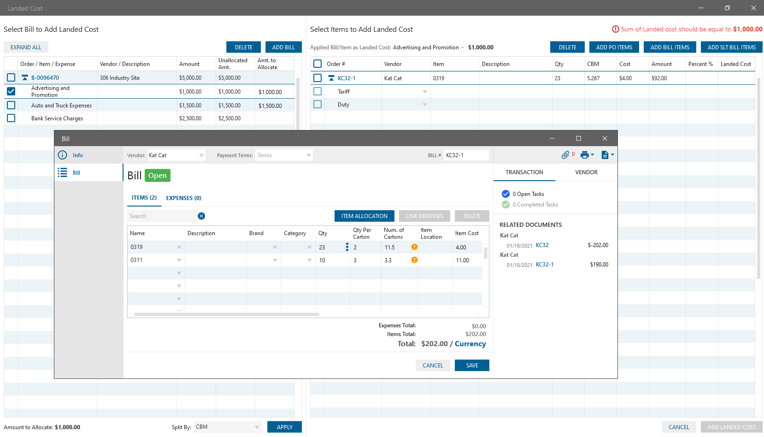
Task: Click the Info sidebar icon
Action: click(63, 155)
